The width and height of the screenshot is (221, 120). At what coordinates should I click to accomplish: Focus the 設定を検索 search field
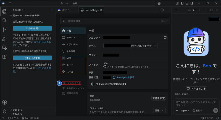(115, 21)
